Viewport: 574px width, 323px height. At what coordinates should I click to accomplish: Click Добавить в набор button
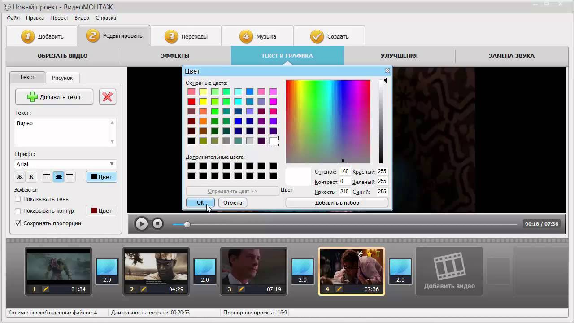(337, 203)
